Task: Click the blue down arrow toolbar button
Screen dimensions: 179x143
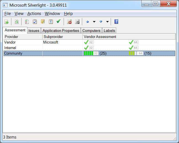Action: coord(101,22)
